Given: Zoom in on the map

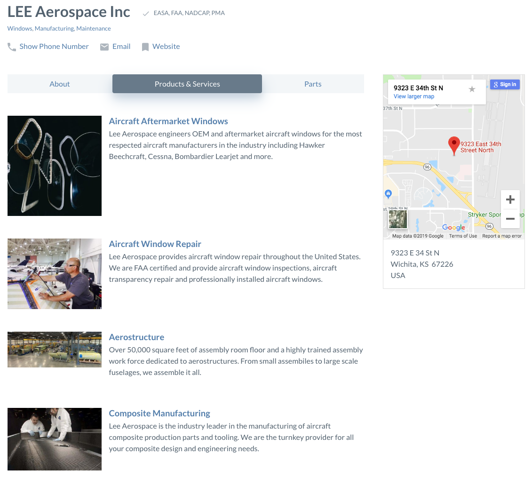Looking at the screenshot, I should pyautogui.click(x=510, y=199).
